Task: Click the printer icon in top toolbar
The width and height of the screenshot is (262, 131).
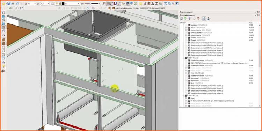Action: point(13,3)
